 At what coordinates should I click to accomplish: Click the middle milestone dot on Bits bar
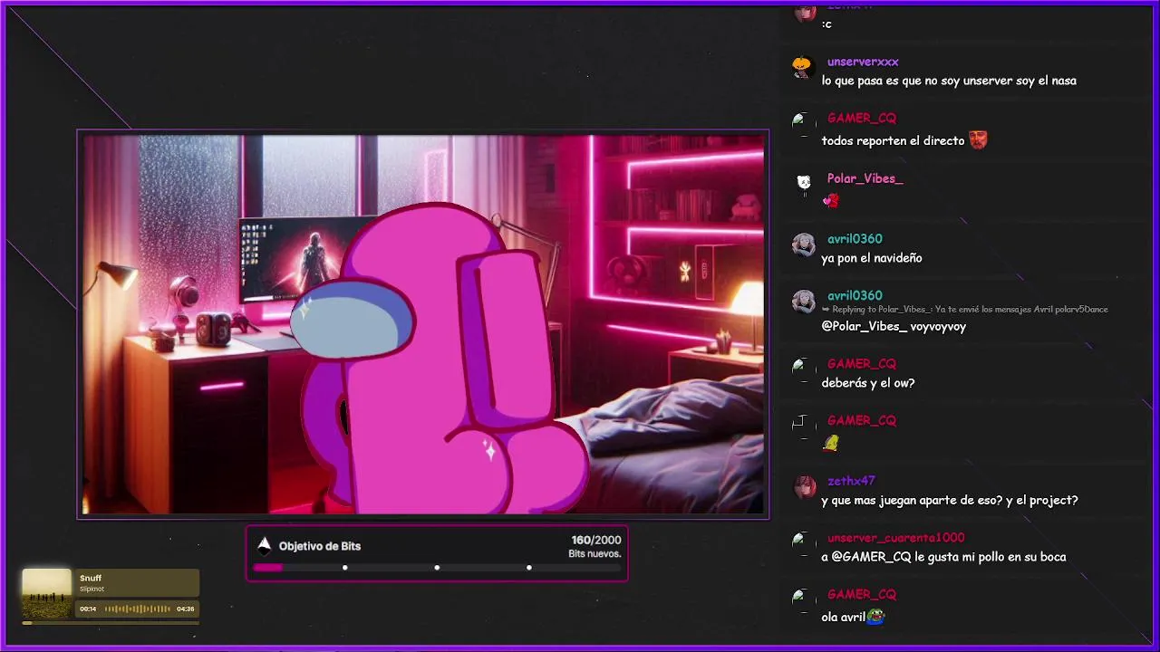coord(437,568)
